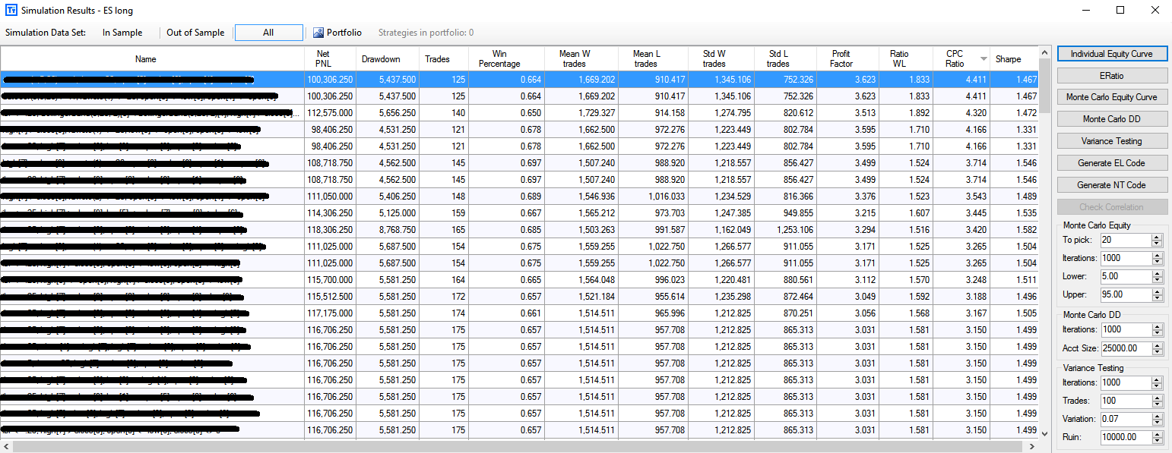
Task: Sort by the Trades column header
Action: click(445, 59)
